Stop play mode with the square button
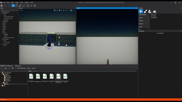 tap(28, 6)
